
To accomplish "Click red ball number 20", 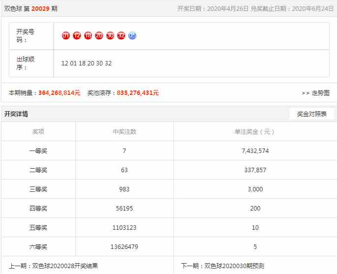I will 99,35.
